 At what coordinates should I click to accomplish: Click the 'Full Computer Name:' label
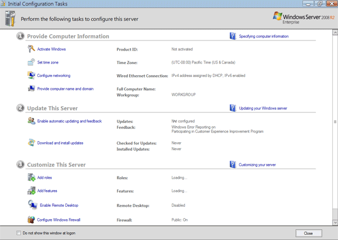pos(136,89)
